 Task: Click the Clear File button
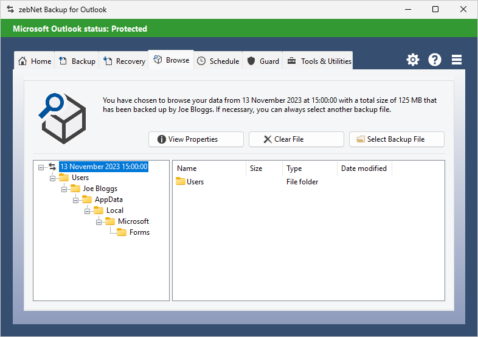click(x=296, y=139)
